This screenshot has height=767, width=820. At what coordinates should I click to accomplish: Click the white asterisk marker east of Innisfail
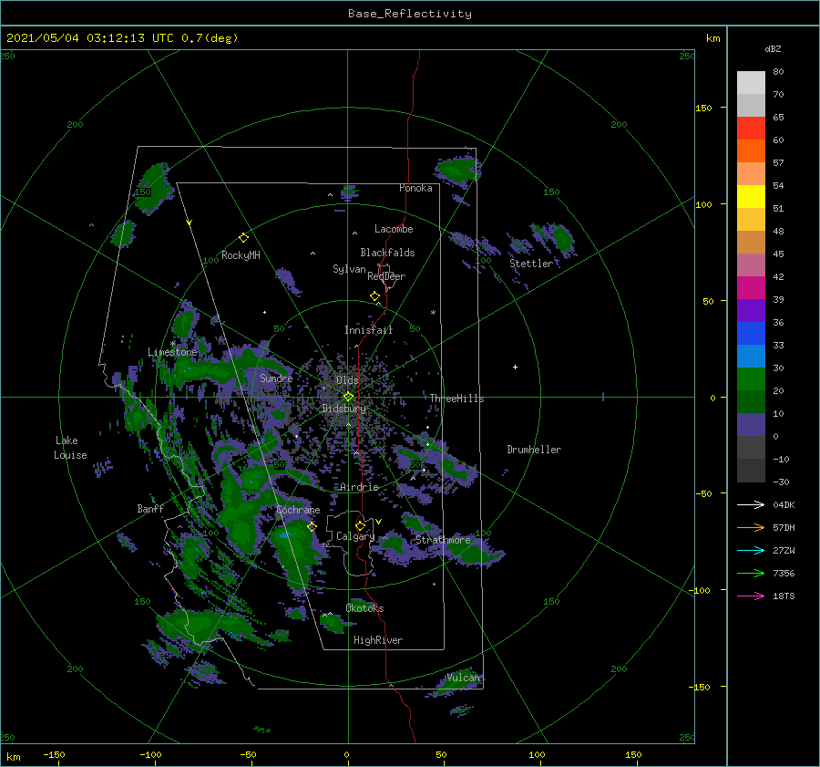[x=433, y=313]
